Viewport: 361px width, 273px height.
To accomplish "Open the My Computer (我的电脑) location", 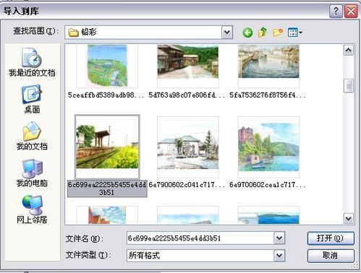I will [x=32, y=173].
